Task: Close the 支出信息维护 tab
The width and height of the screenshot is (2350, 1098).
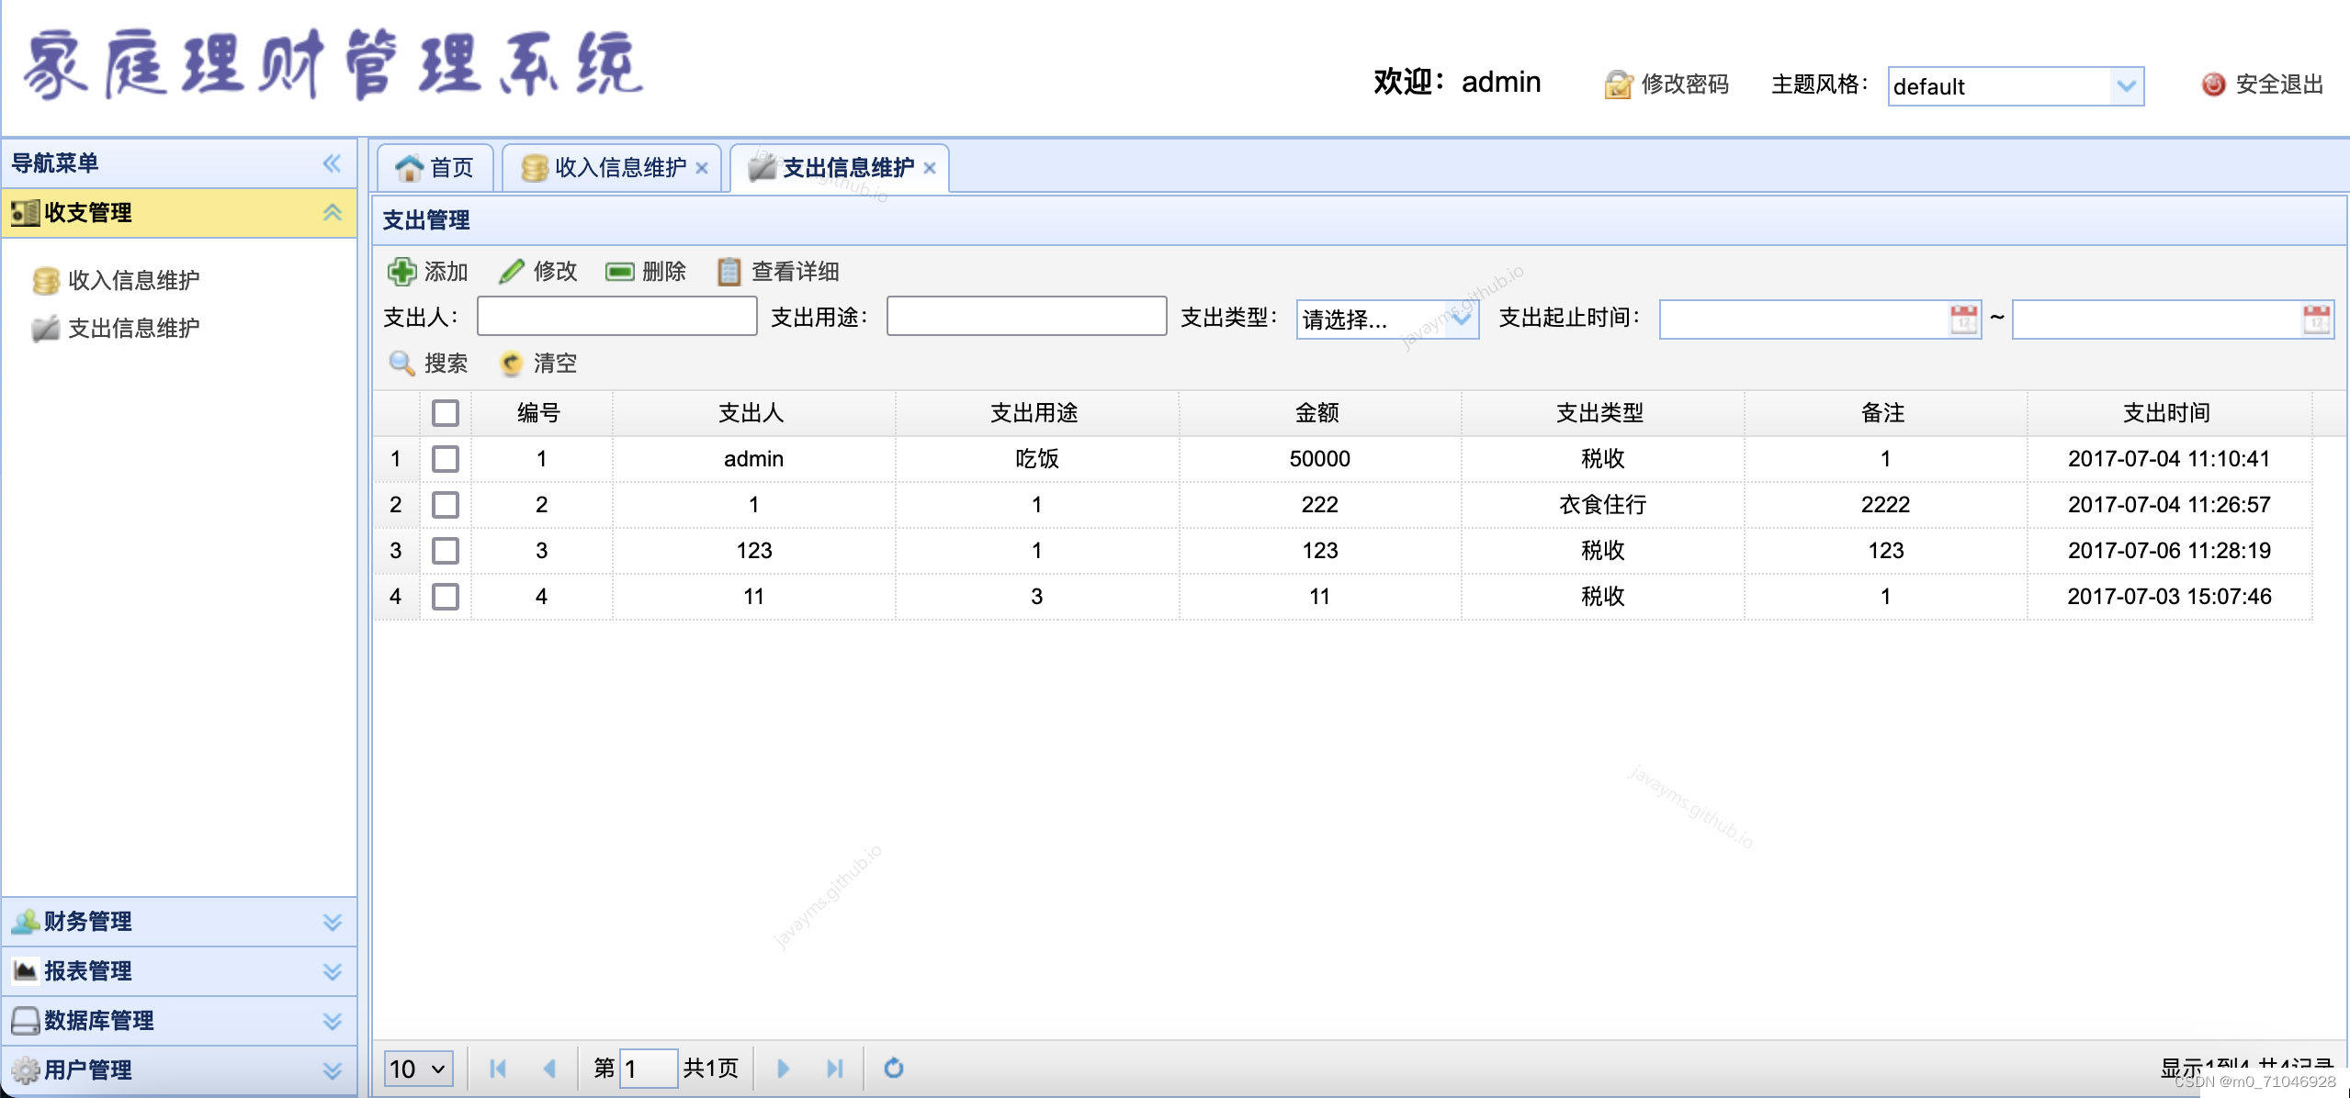Action: [x=930, y=168]
